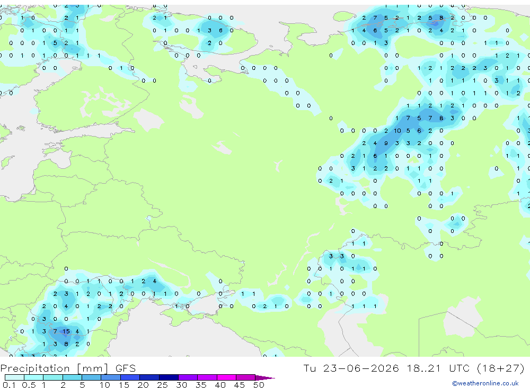
Task: Click the '20' legend scale label
Action: click(x=143, y=385)
